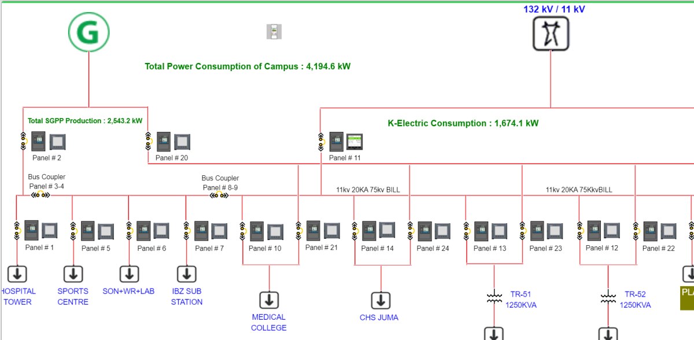Screen dimensions: 694x340
Task: Select the CHS JUMA load arrow icon
Action: (380, 300)
